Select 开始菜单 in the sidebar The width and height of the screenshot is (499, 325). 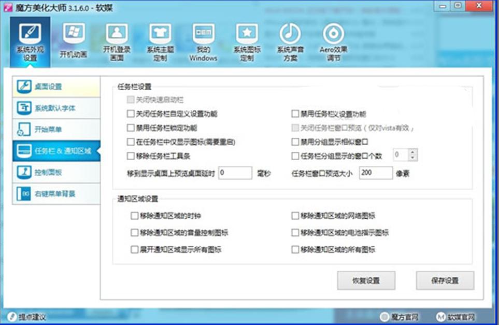click(56, 129)
